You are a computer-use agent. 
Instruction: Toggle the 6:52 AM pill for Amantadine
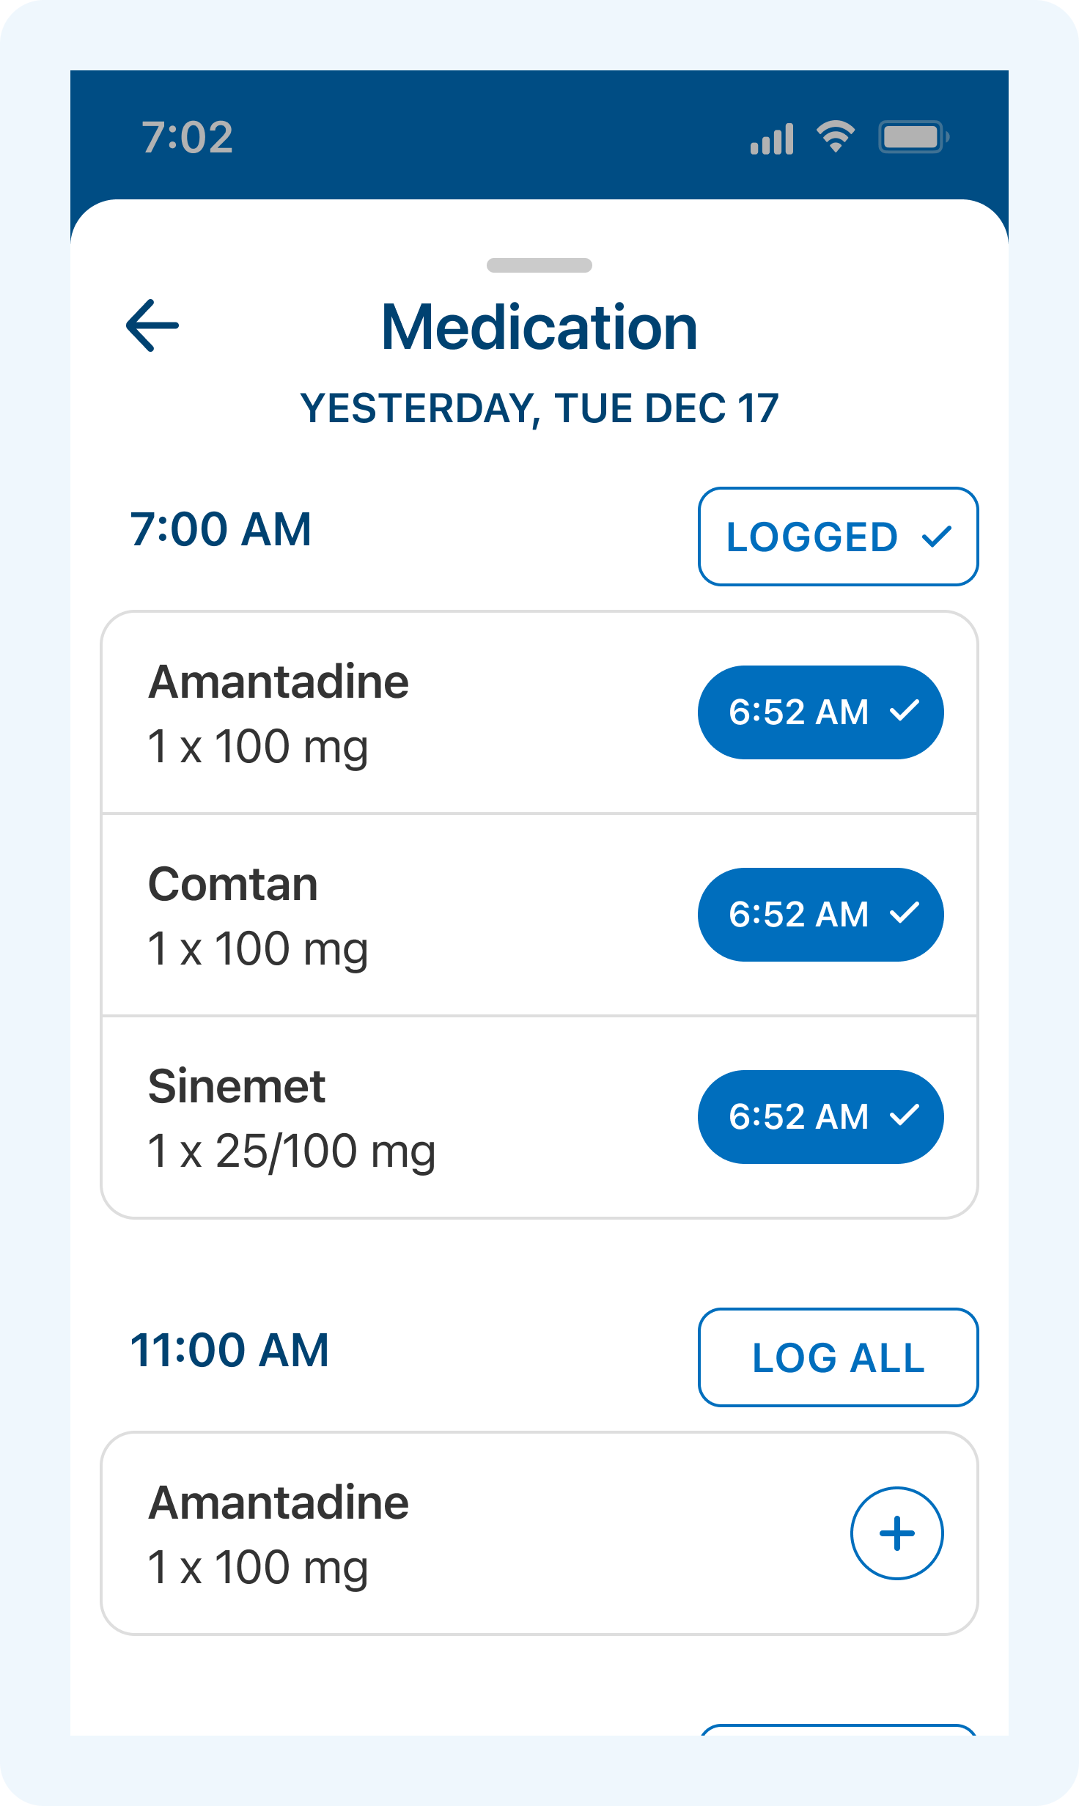(x=820, y=712)
